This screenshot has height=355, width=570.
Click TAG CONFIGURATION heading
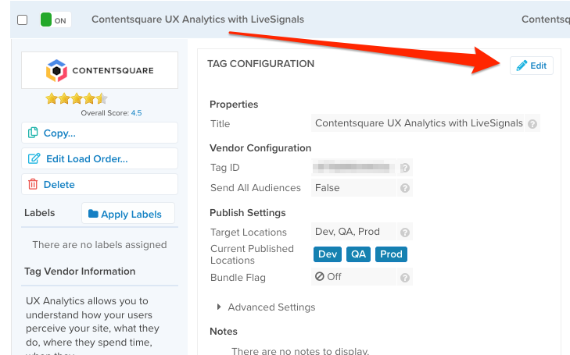tap(260, 64)
